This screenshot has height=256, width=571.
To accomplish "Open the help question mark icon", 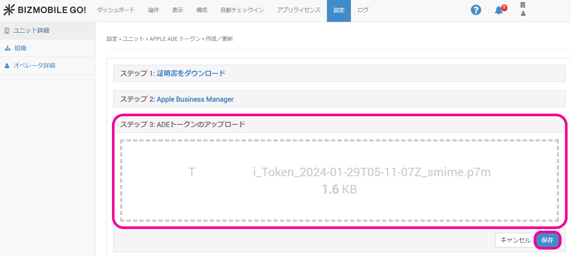I will (x=476, y=10).
